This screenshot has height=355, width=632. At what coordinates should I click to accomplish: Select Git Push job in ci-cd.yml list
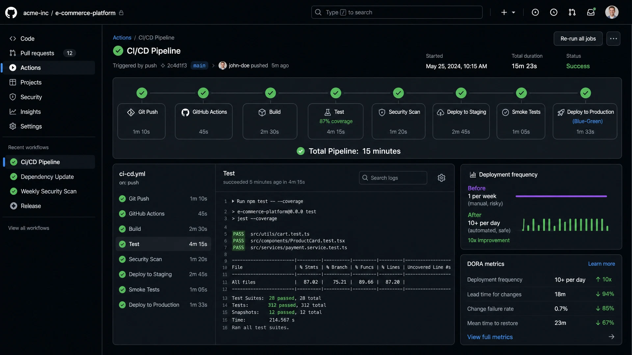click(163, 199)
